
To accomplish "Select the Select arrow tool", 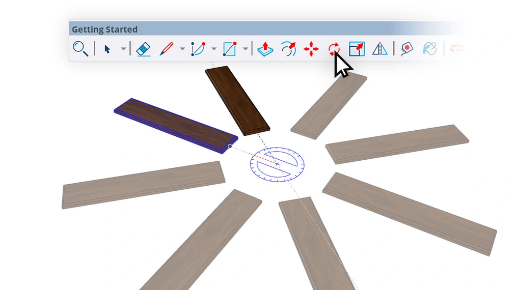I will [x=107, y=49].
